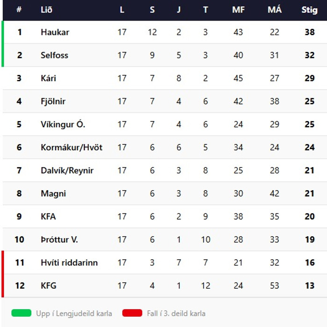
Task: Select the Dalvík/Reynir team
Action: pyautogui.click(x=67, y=171)
